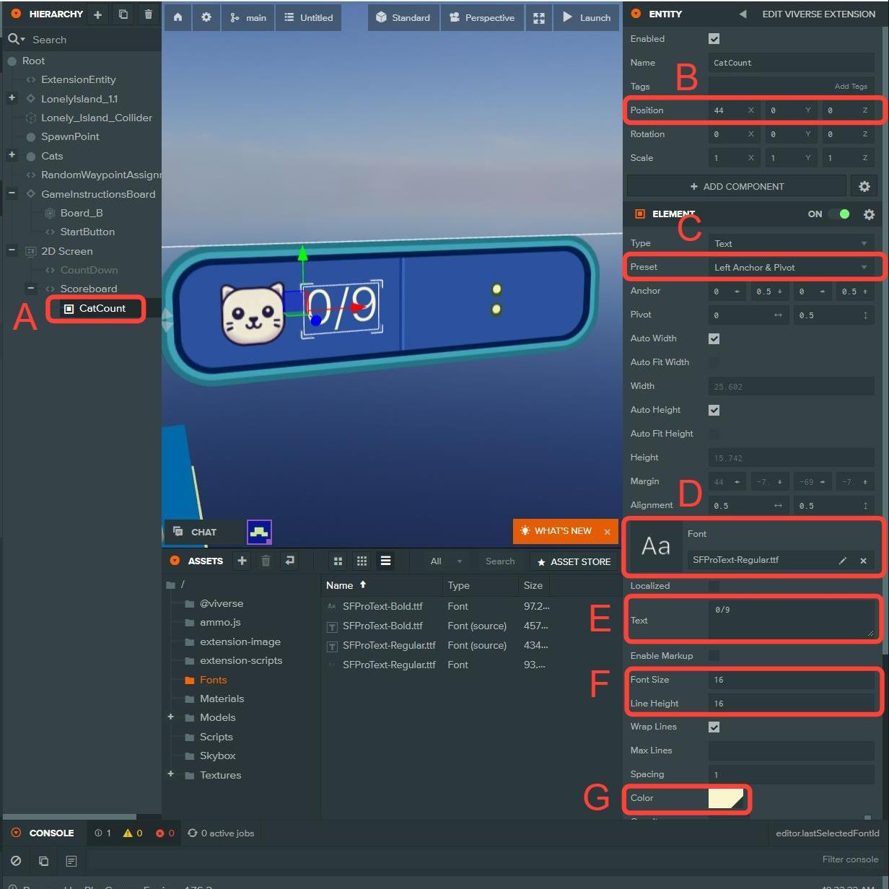Open the Perspective camera menu

(482, 17)
